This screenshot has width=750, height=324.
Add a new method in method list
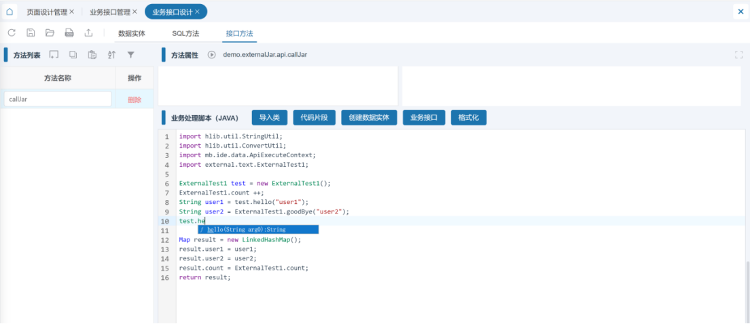coord(54,55)
